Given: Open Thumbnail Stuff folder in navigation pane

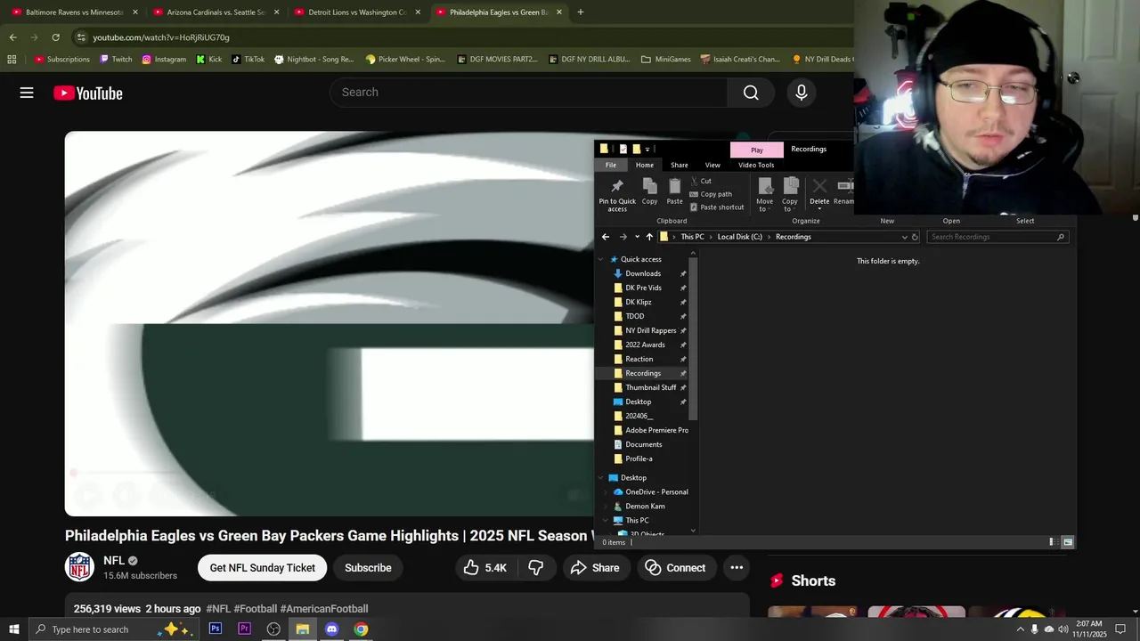Looking at the screenshot, I should tap(650, 387).
